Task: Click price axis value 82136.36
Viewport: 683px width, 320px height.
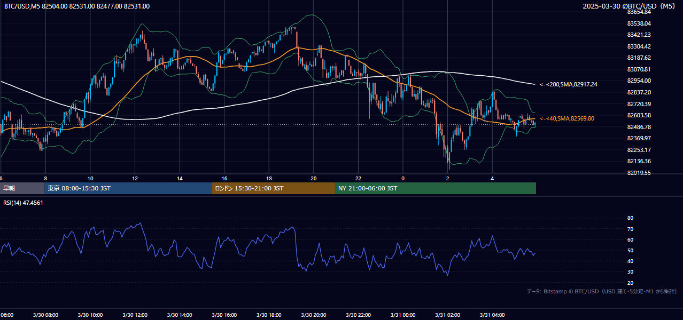Action: click(639, 161)
